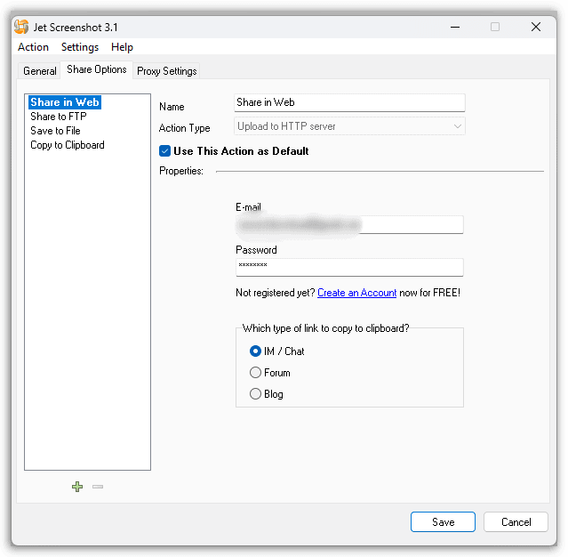The image size is (568, 557).
Task: Open the Help menu
Action: point(122,47)
